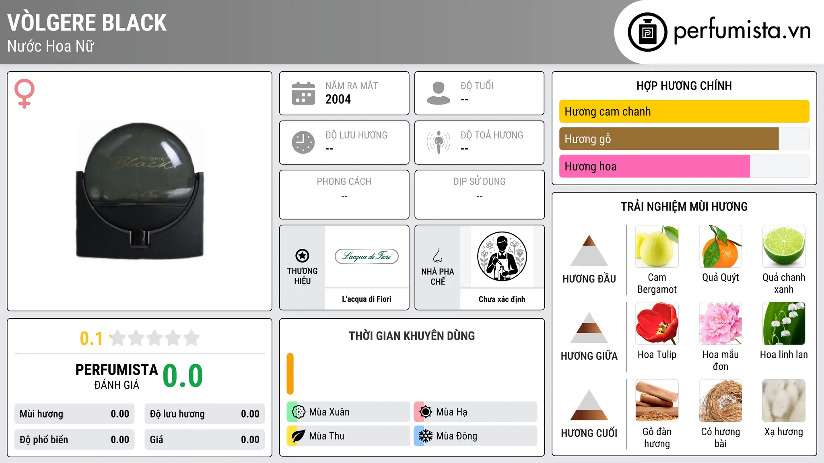Click the Mùa Thu leaf icon

click(299, 436)
